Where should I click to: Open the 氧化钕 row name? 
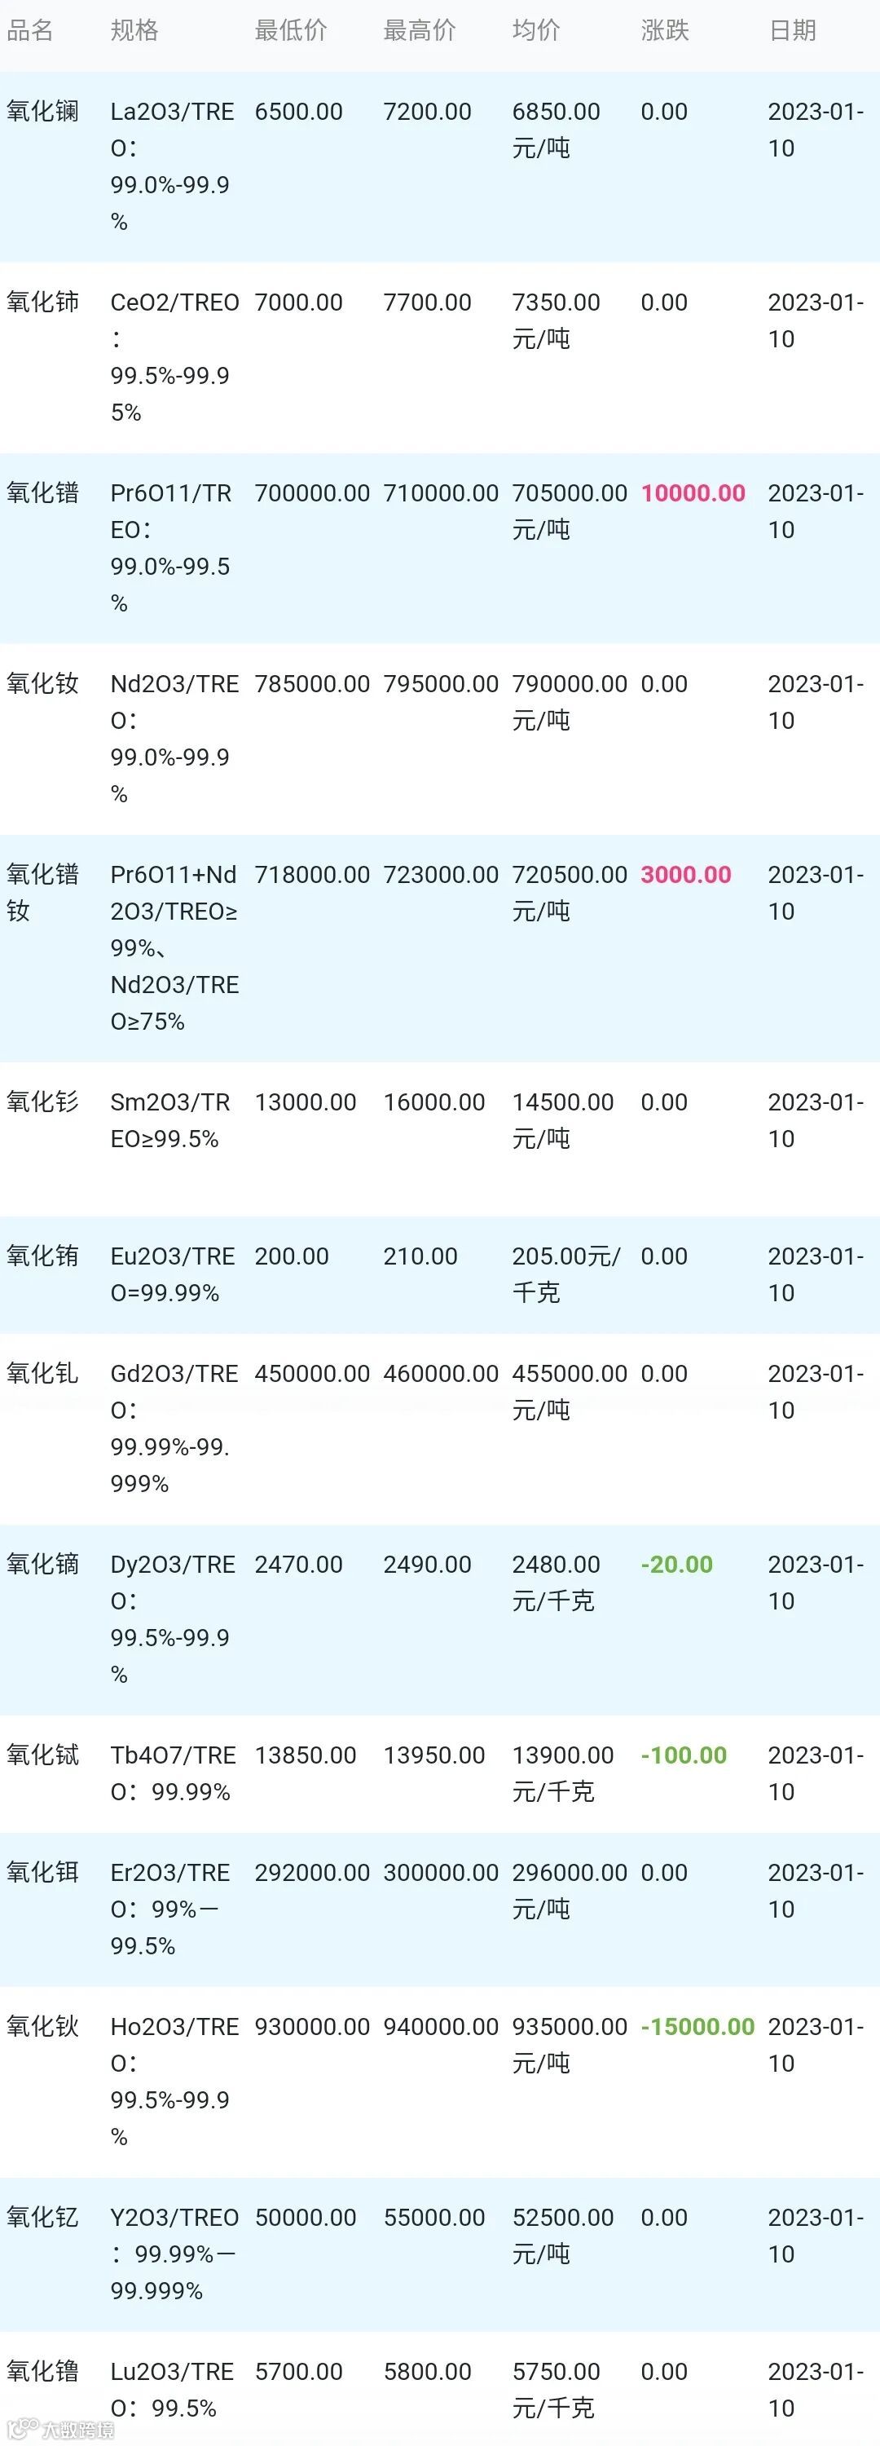[42, 684]
